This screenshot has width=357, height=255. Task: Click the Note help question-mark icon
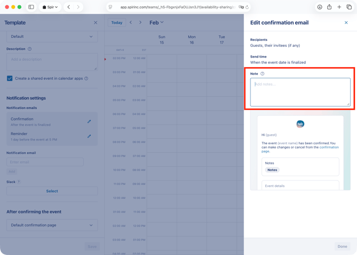click(262, 74)
